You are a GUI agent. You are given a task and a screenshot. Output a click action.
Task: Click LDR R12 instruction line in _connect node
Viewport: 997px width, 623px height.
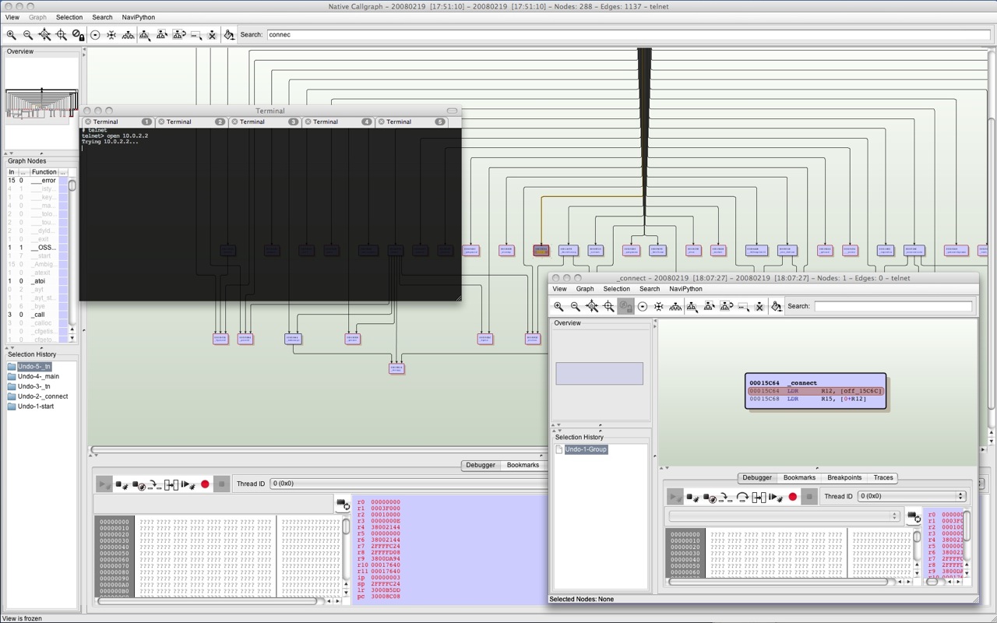815,391
